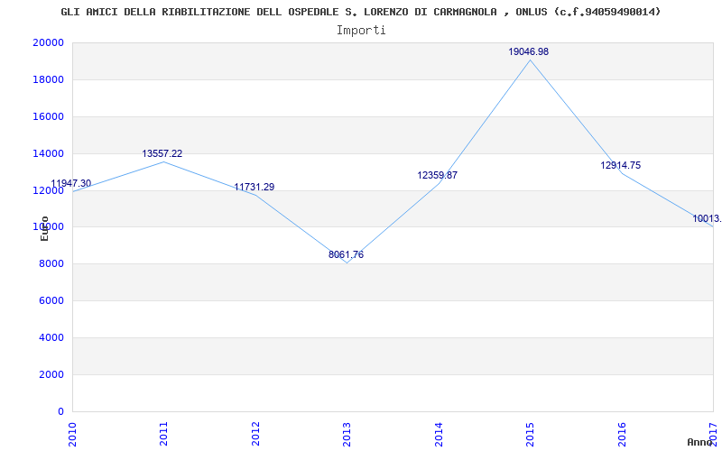Select the data label 12359.87
Viewport: 722px width, 451px height.
click(438, 175)
